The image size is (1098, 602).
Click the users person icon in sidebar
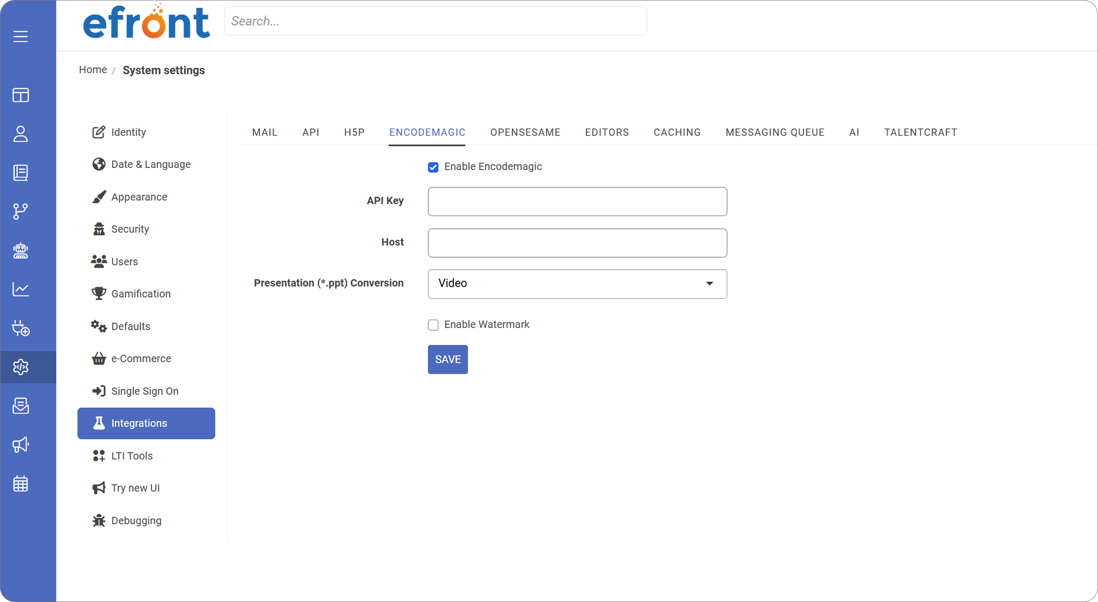pos(21,134)
